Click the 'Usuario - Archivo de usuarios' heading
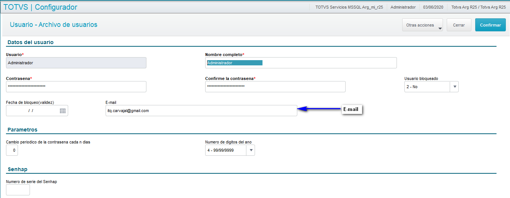Screen dimensions: 510x198 [x=54, y=25]
